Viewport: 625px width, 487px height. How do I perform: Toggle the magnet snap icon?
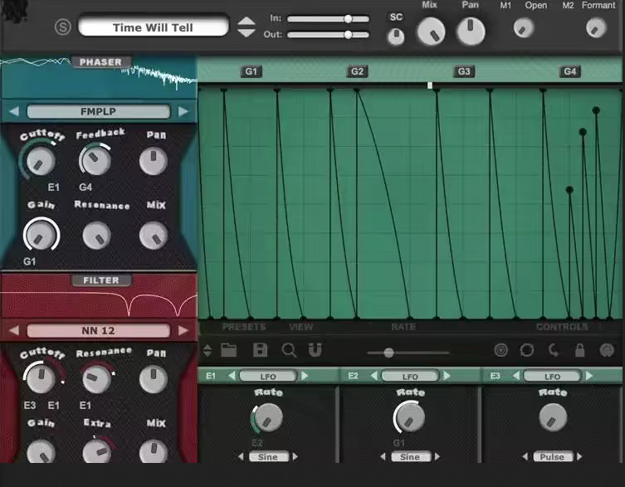[x=315, y=350]
